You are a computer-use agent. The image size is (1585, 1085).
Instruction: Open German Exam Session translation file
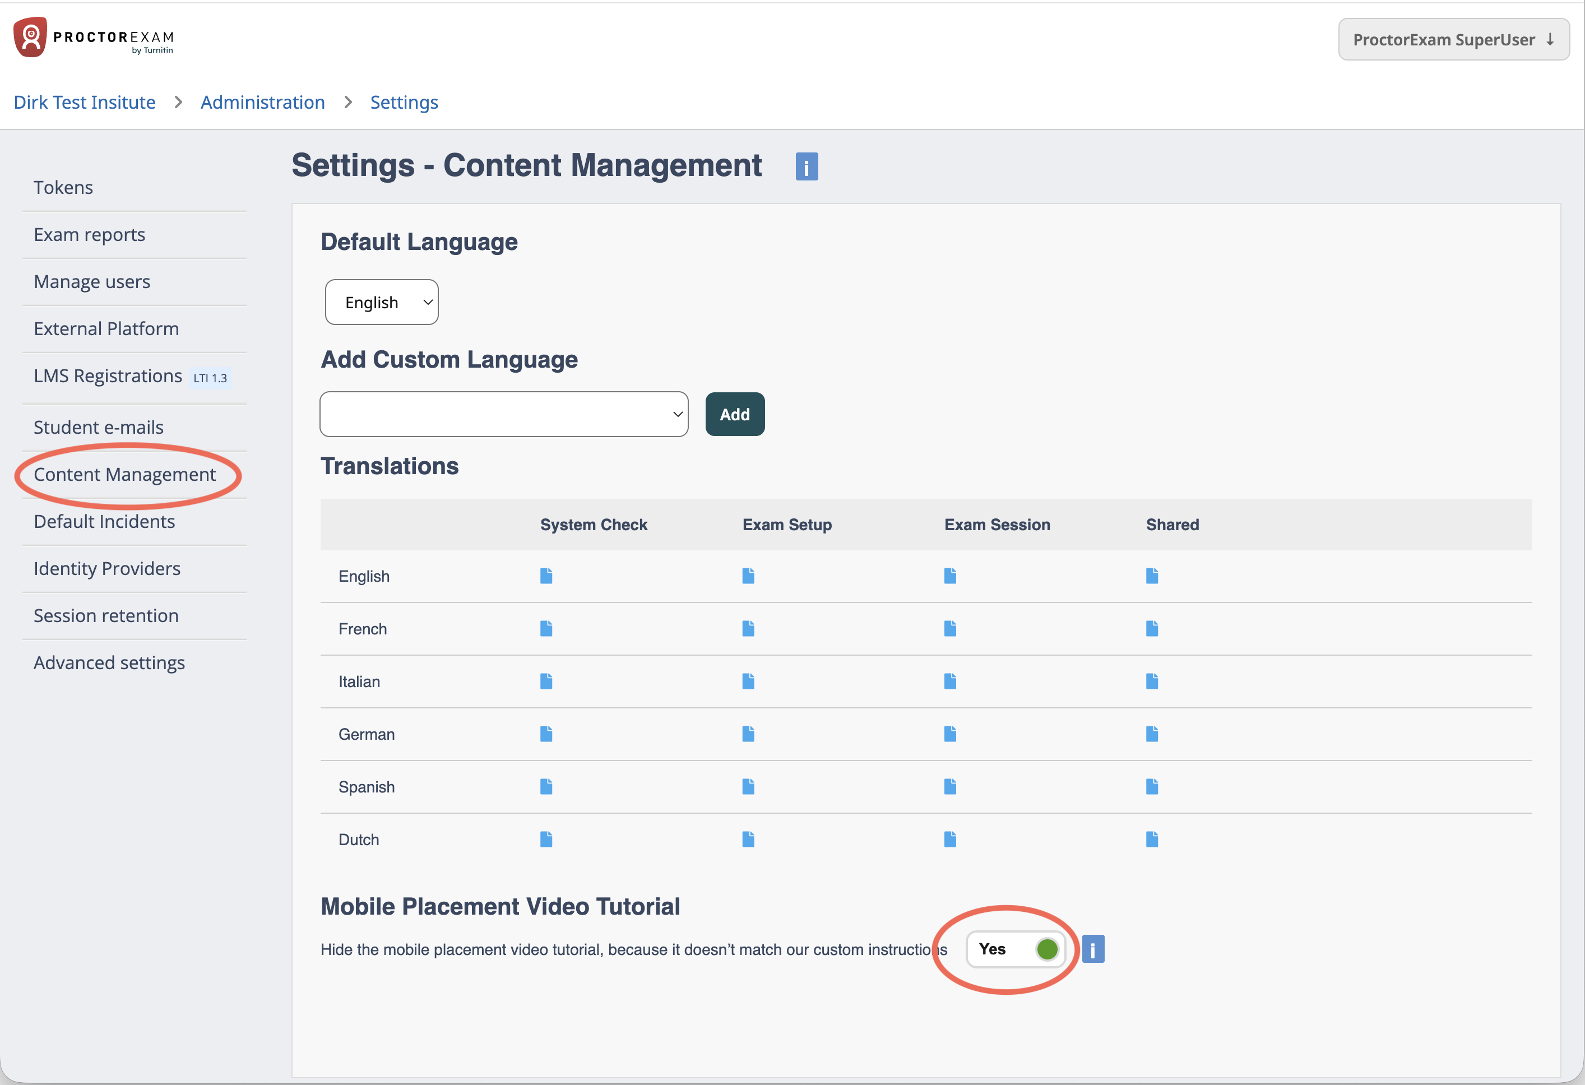950,735
